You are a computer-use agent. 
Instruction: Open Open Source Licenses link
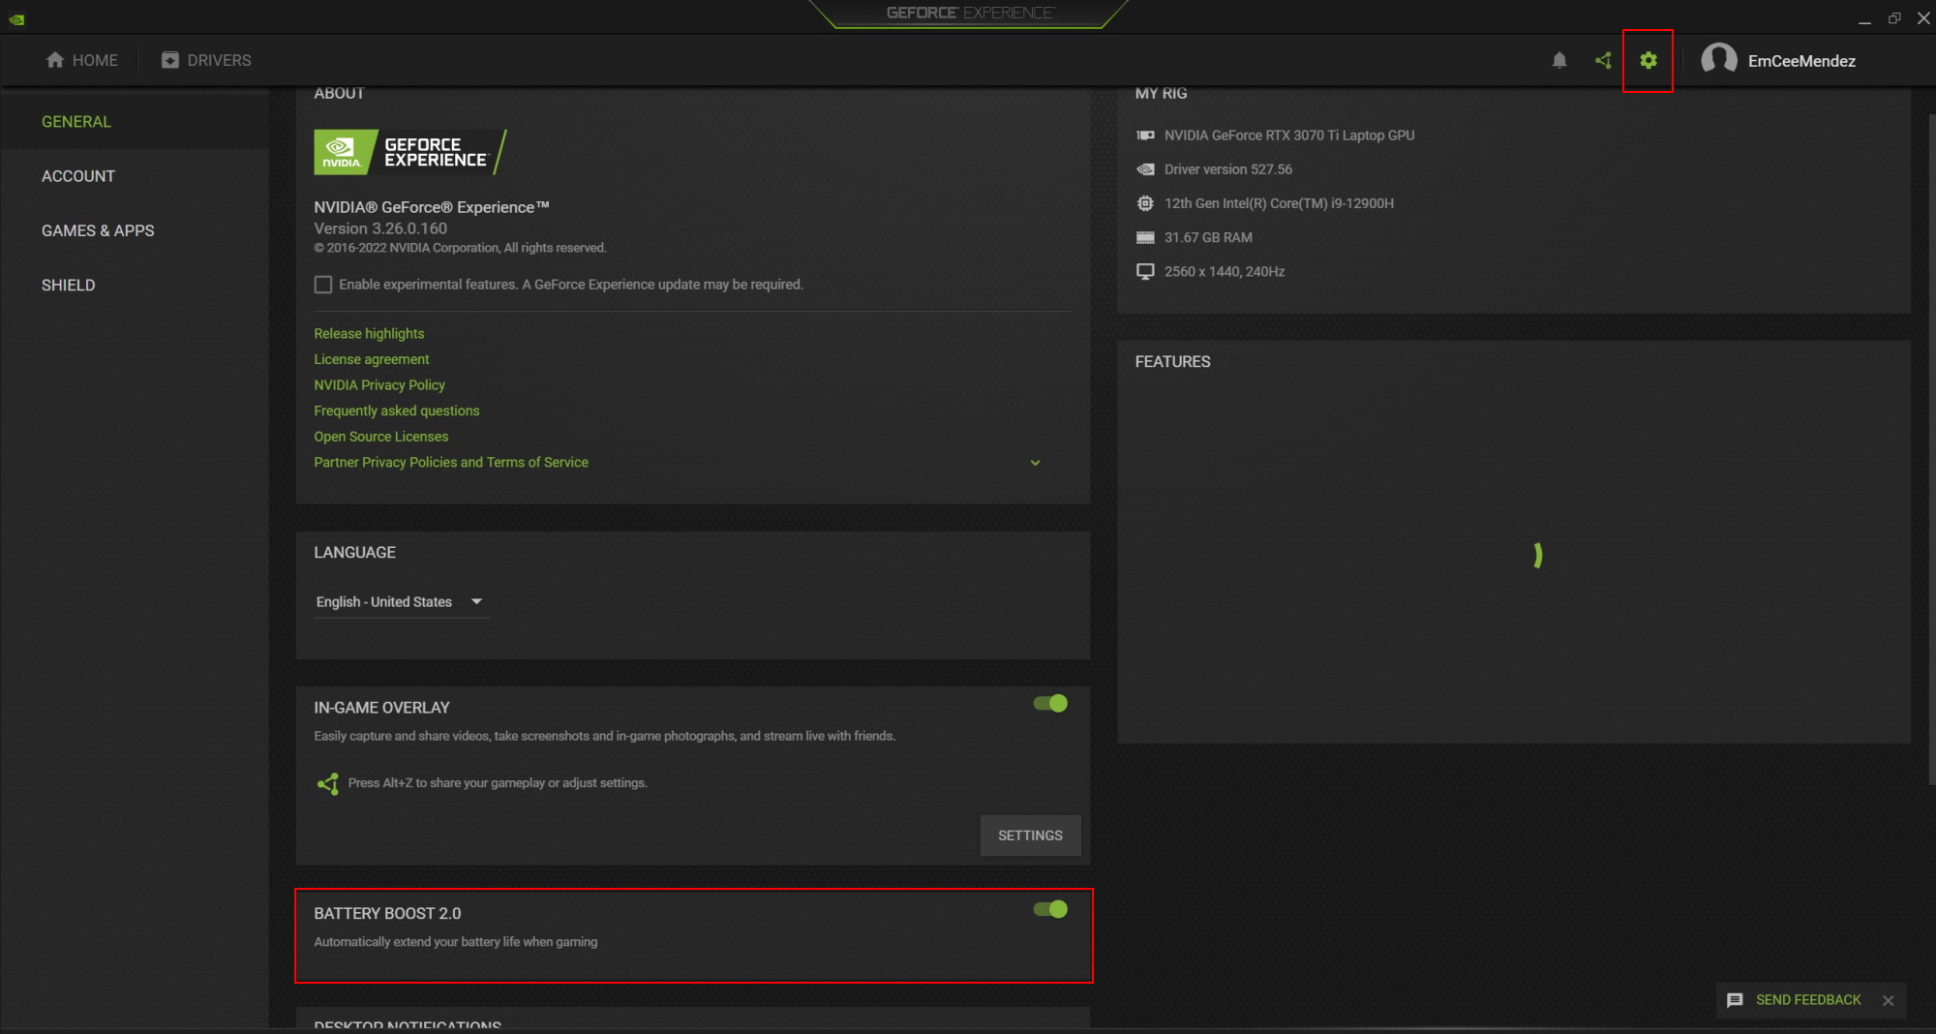[x=381, y=437]
